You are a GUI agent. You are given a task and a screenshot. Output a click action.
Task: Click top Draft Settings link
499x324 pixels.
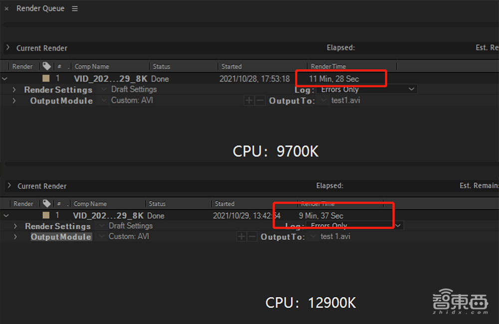pyautogui.click(x=134, y=89)
